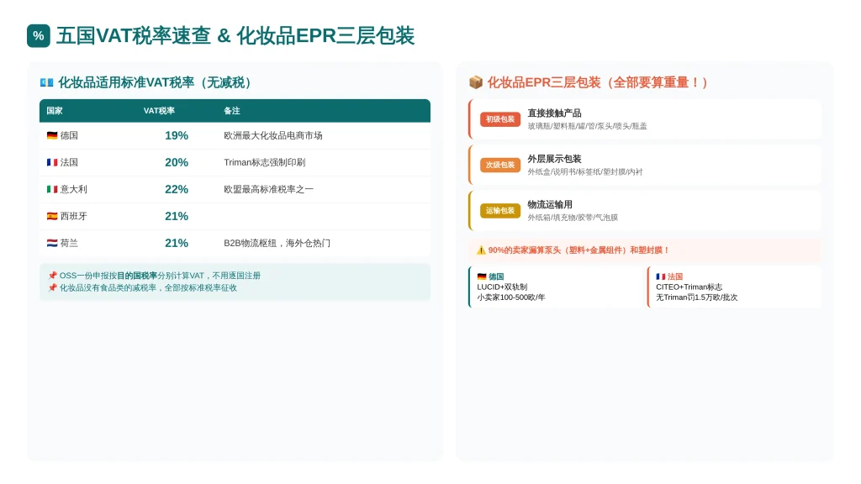Click the red 初级包装 badge
The height and width of the screenshot is (484, 861).
[x=500, y=119]
